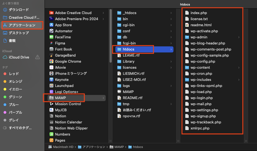
Task: Click the iCloud Drive warning icon
Action: pos(38,57)
